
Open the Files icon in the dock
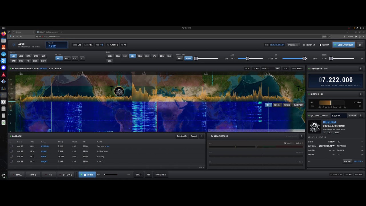[3, 40]
